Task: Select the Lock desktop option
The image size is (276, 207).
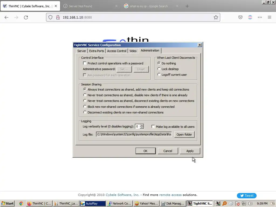Action: pos(159,69)
